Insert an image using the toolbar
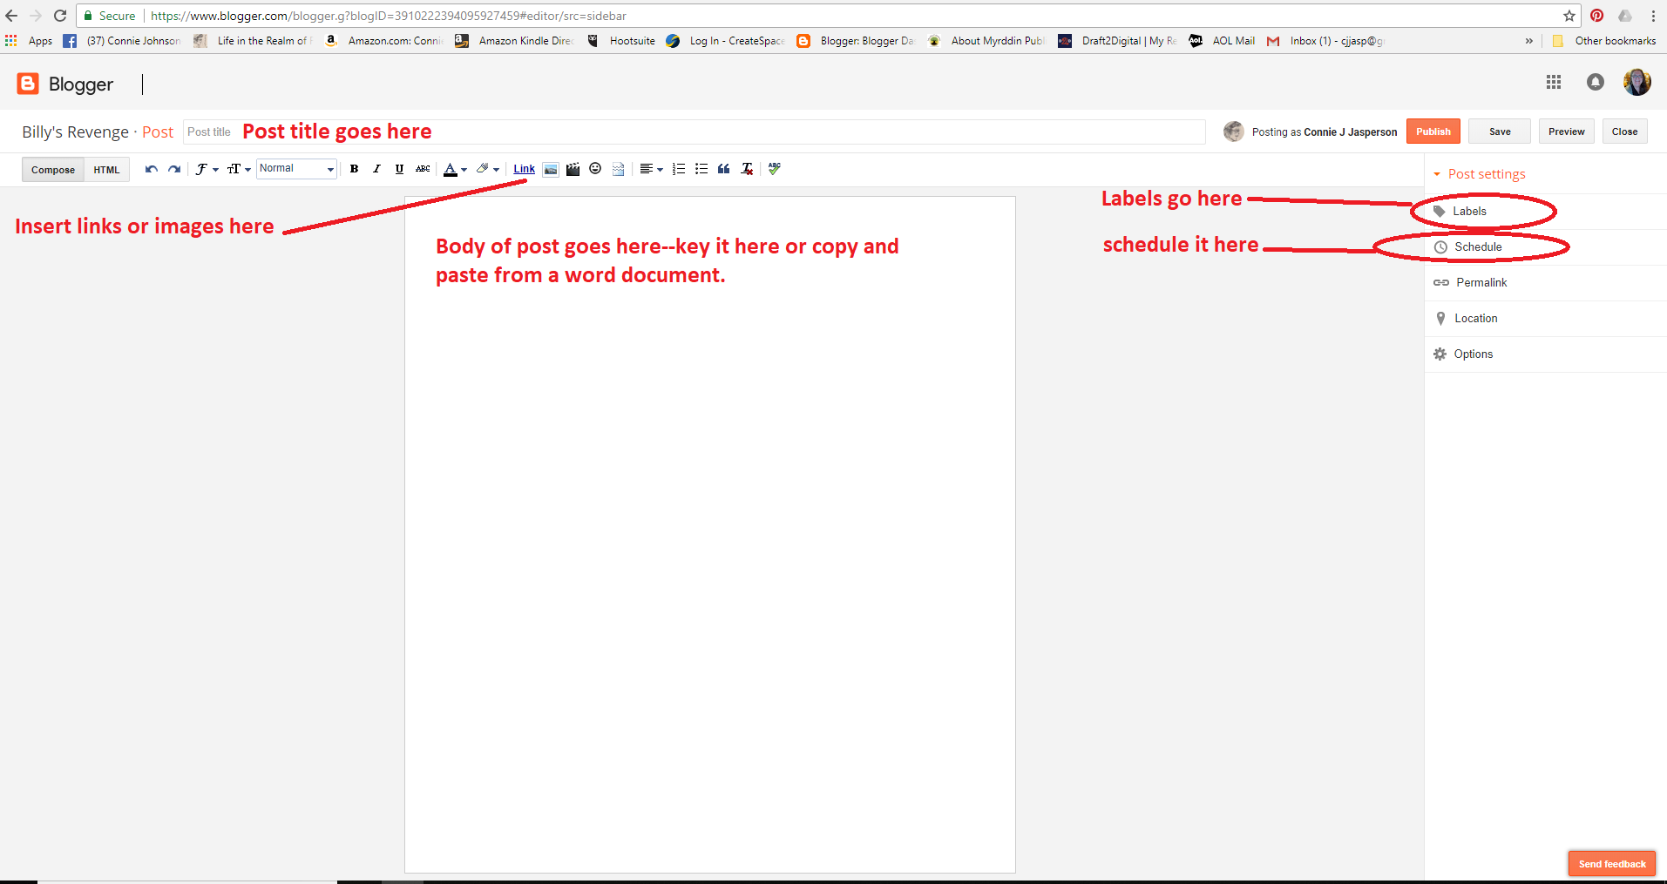1667x884 pixels. [x=551, y=169]
